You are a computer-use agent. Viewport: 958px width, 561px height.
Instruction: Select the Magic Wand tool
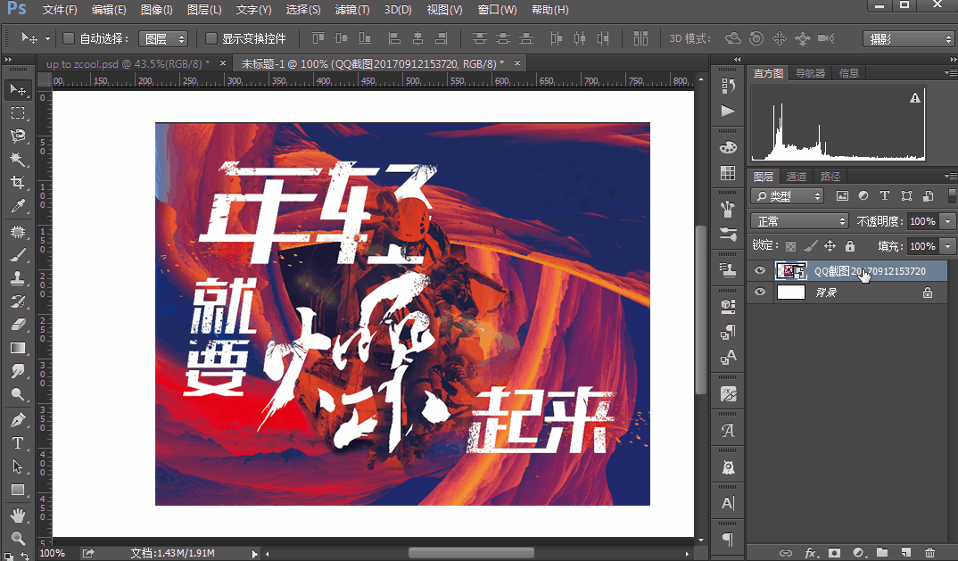pos(18,159)
